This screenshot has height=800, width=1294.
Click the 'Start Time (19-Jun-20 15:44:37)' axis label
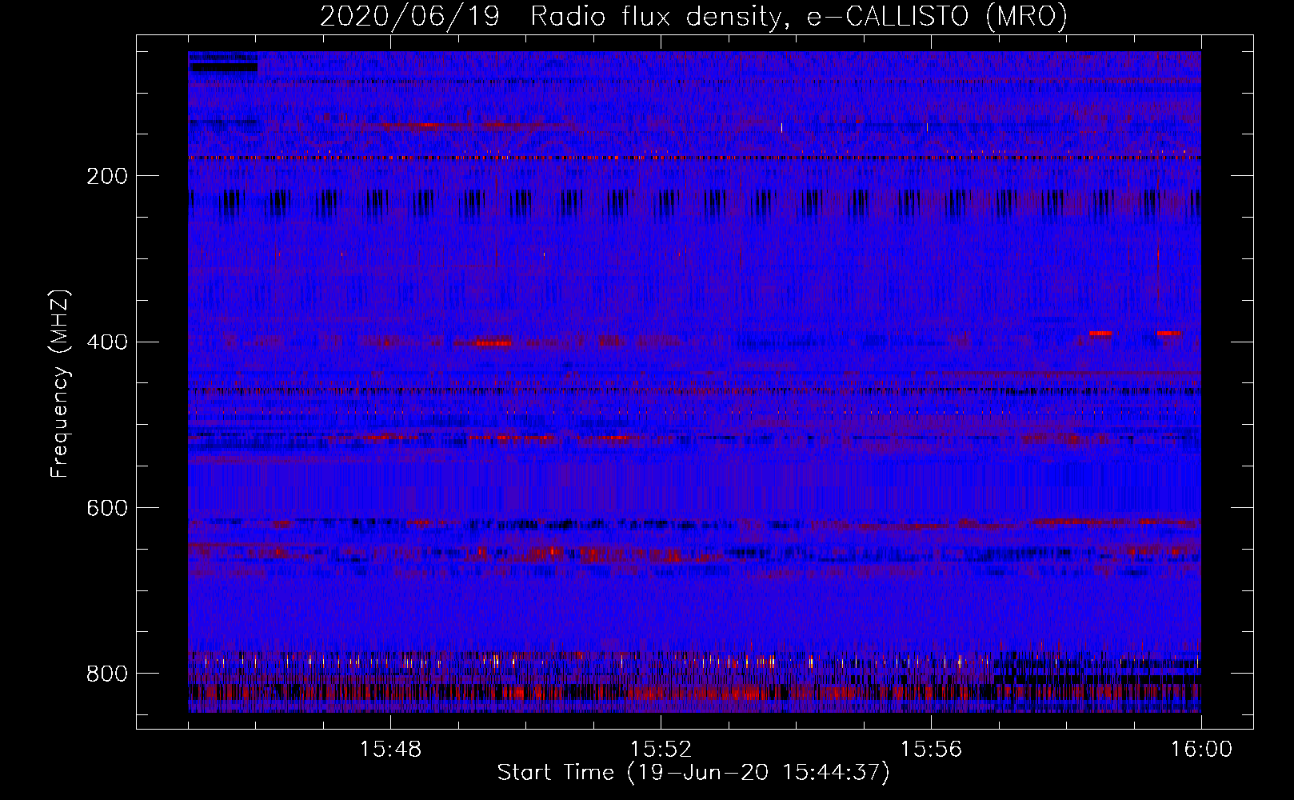tap(693, 773)
